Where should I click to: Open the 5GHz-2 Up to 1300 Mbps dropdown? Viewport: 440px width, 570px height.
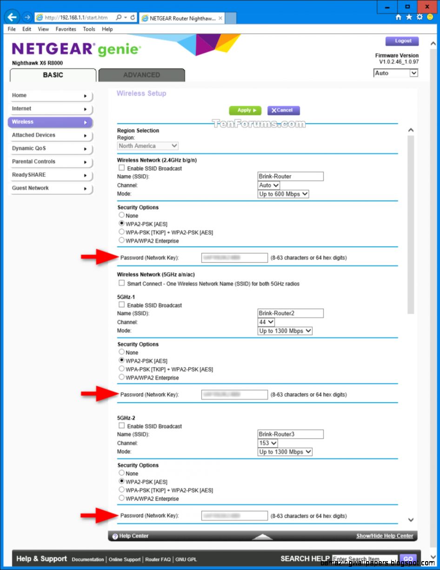pyautogui.click(x=285, y=452)
